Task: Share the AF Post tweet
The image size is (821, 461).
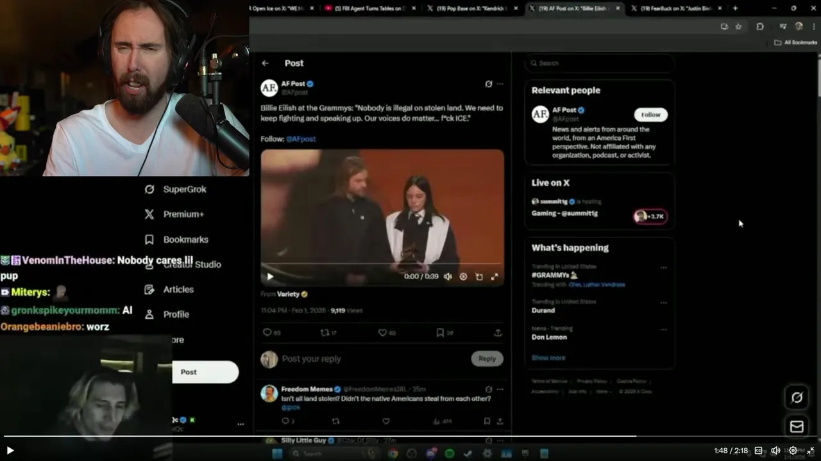Action: pyautogui.click(x=498, y=332)
